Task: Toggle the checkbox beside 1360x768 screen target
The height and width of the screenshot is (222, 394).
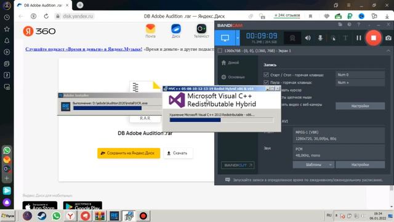Action: click(x=220, y=51)
